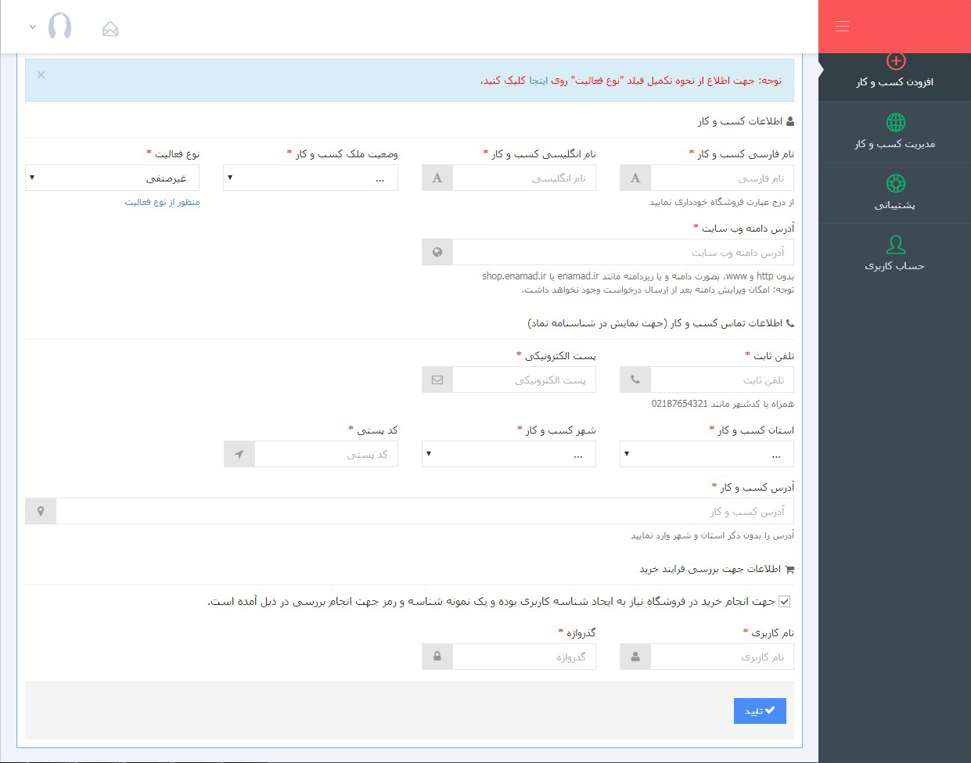Image resolution: width=971 pixels, height=763 pixels.
Task: Click the map marker icon beside address field
Action: (41, 511)
